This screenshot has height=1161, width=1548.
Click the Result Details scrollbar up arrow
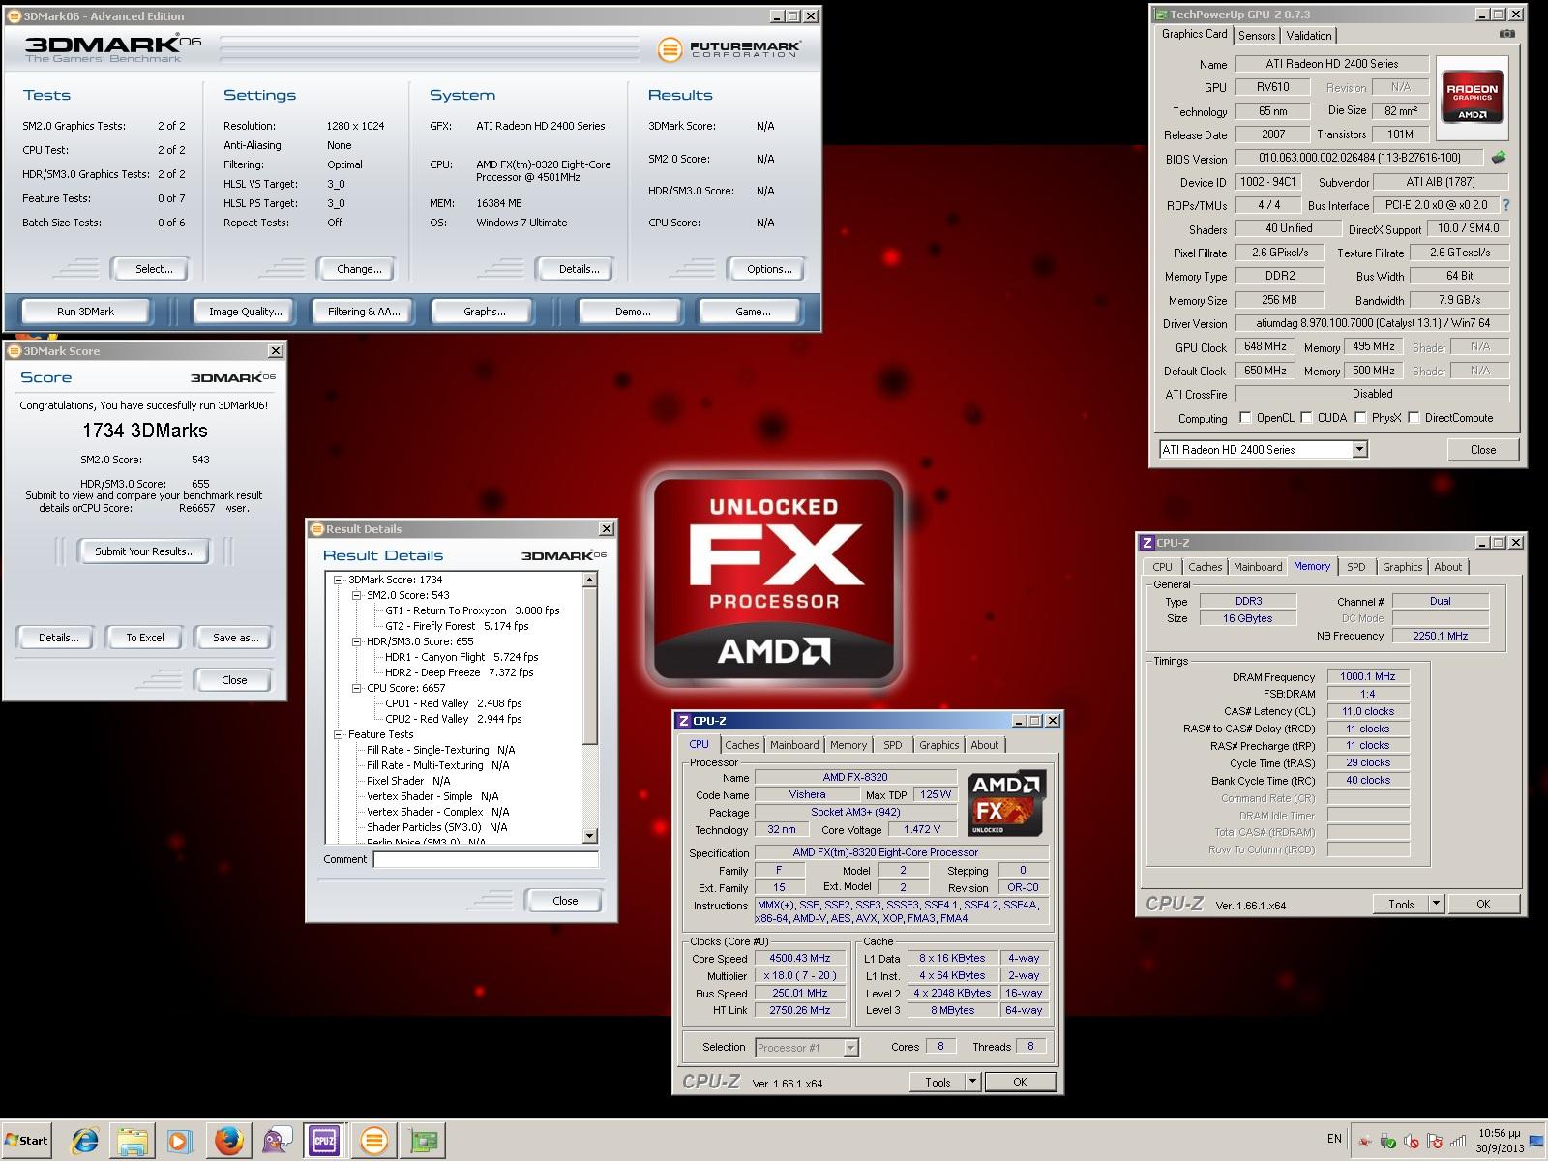[590, 580]
